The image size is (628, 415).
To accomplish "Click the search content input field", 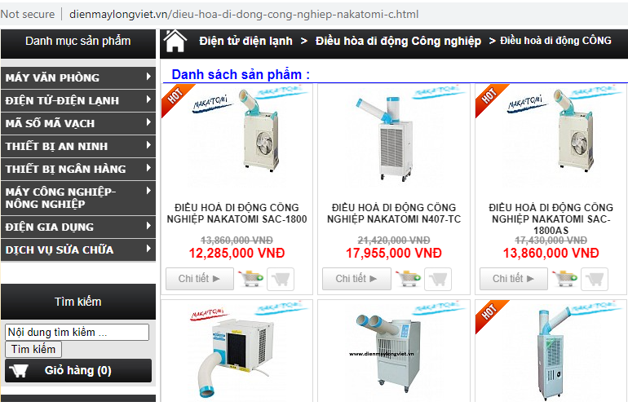I will click(x=77, y=332).
